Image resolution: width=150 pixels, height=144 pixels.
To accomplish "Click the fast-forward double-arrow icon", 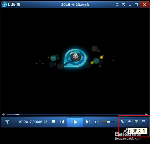I will [x=147, y=114].
